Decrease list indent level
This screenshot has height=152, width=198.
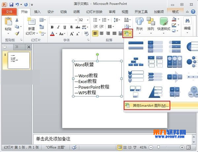(95, 27)
